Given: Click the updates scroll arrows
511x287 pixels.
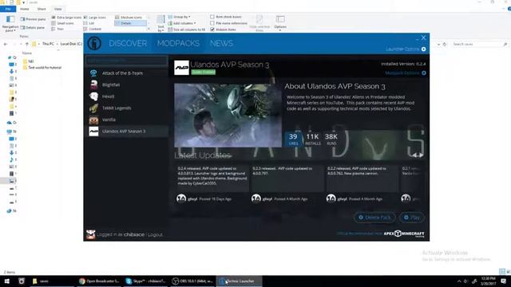Looking at the screenshot, I should pyautogui.click(x=418, y=155).
